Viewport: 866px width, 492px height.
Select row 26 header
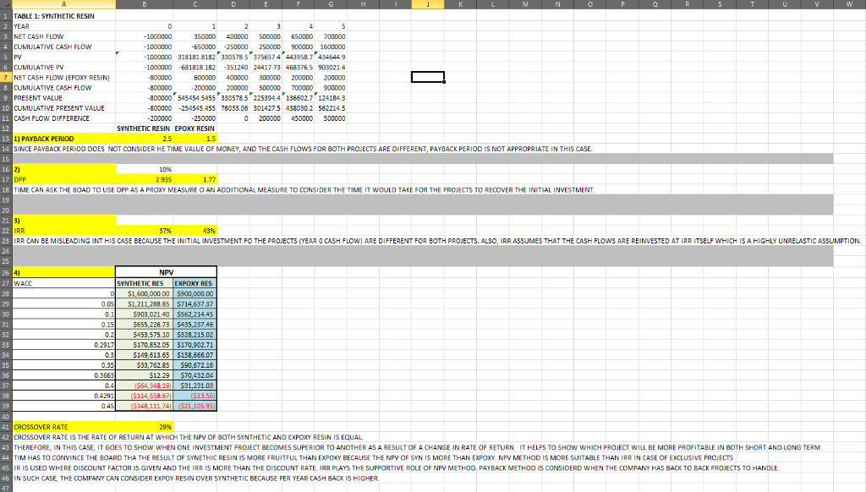pyautogui.click(x=4, y=273)
